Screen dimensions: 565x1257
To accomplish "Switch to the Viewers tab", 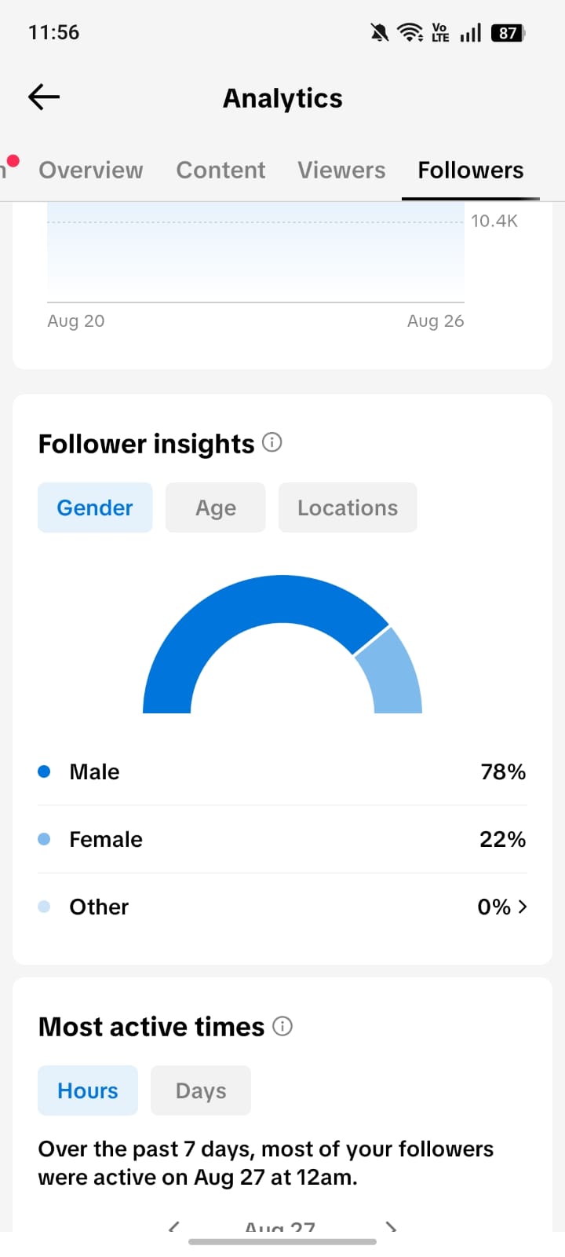I will coord(341,170).
